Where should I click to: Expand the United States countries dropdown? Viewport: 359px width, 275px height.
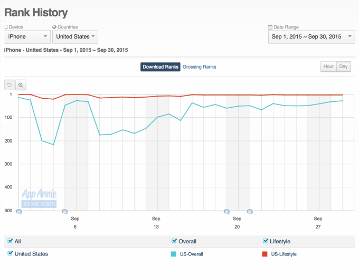75,36
